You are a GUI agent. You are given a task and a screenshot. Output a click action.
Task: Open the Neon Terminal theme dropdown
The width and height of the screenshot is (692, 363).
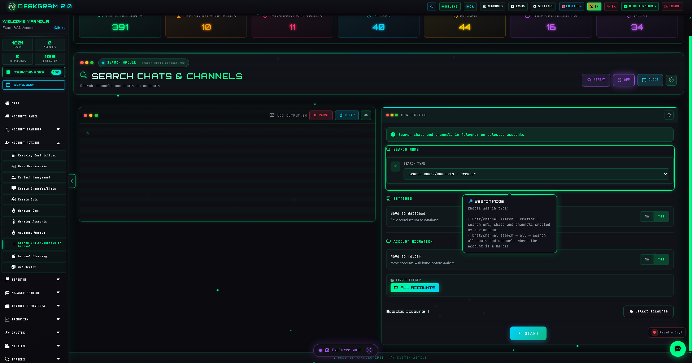coord(640,6)
